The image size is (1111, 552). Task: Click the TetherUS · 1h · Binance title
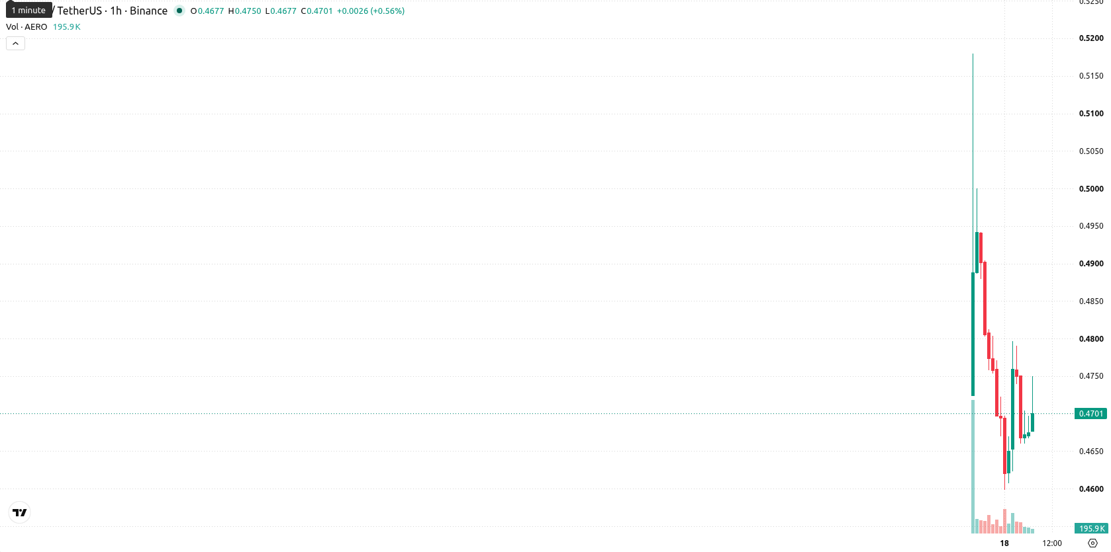click(113, 11)
